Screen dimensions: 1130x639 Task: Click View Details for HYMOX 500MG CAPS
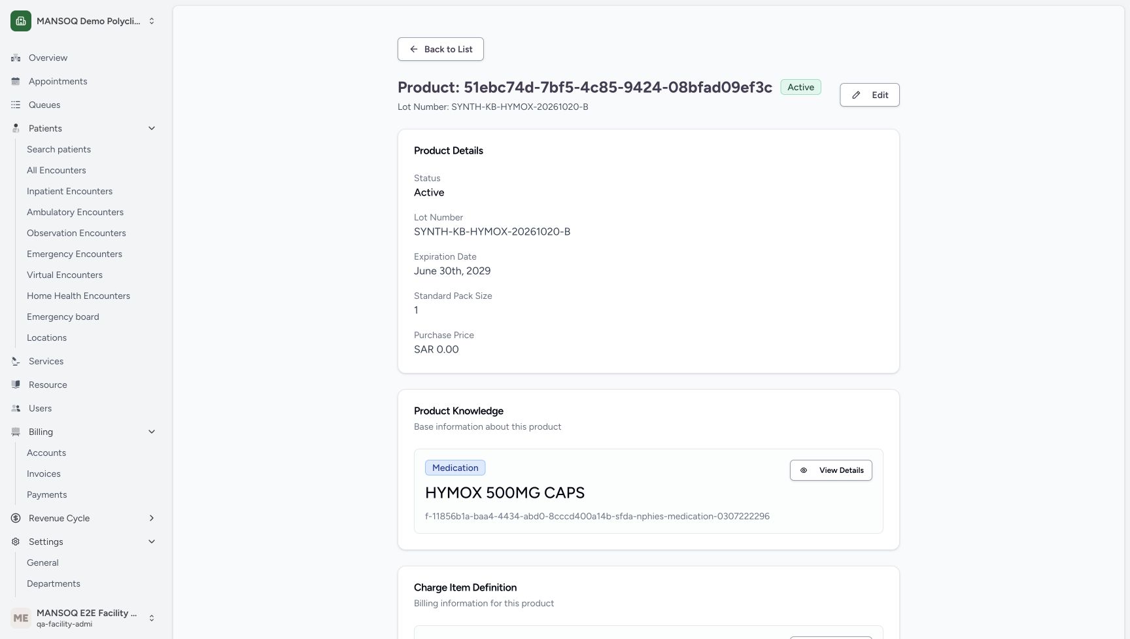point(831,470)
